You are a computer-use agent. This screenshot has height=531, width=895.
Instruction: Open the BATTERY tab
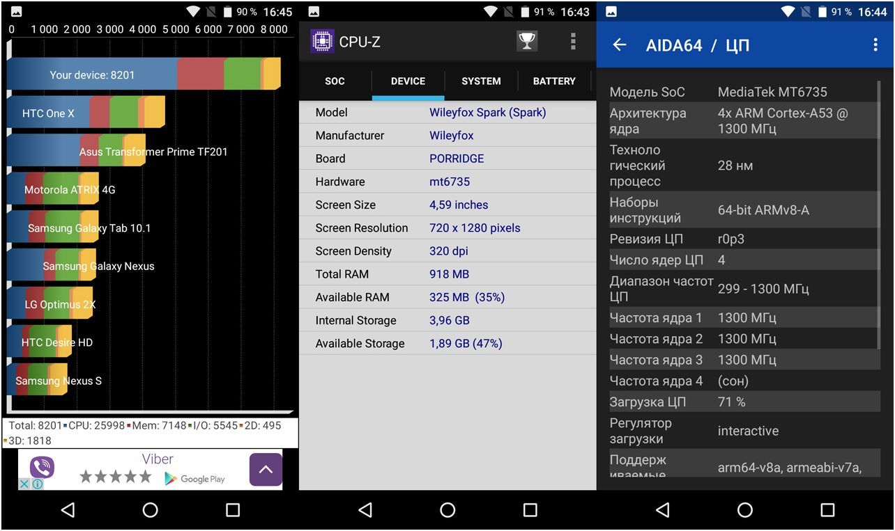tap(554, 81)
